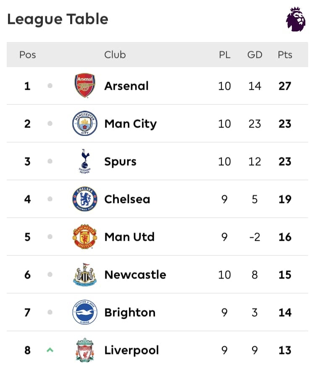Image resolution: width=315 pixels, height=367 pixels.
Task: Click the grey dot beside Chelsea's position
Action: (50, 199)
